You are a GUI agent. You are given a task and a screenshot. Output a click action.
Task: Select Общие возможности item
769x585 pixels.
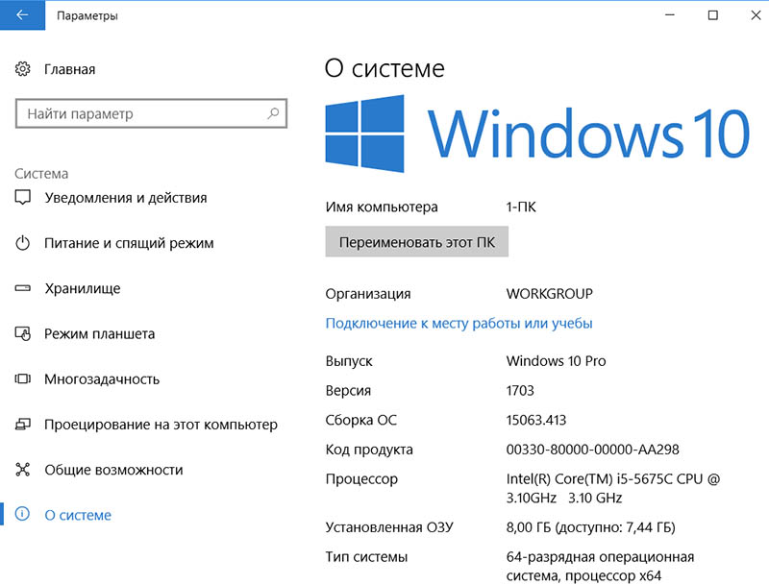pos(113,470)
